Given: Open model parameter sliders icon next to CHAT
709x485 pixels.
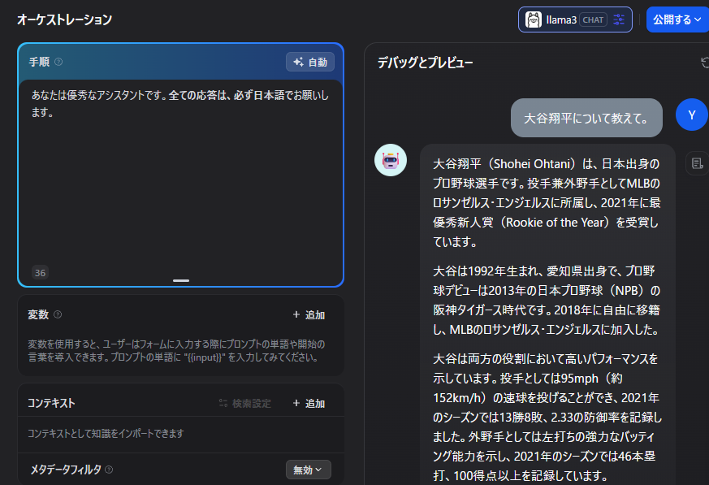Looking at the screenshot, I should coord(619,19).
